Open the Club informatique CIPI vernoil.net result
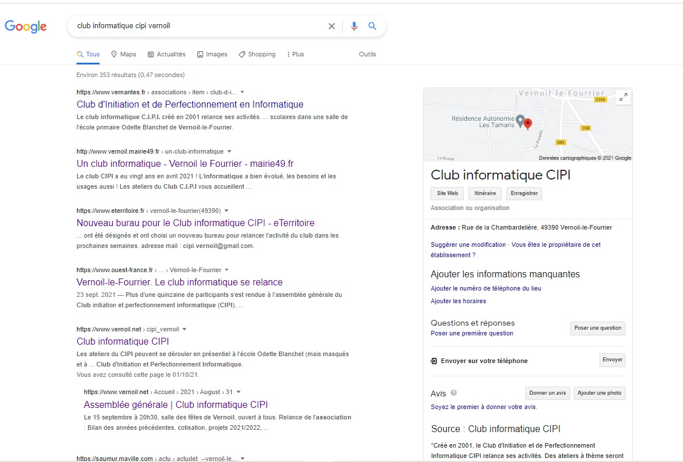This screenshot has width=683, height=462. 123,341
